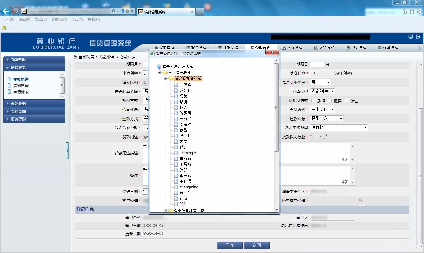Click the browser home icon
The height and width of the screenshot is (253, 424).
click(x=405, y=11)
